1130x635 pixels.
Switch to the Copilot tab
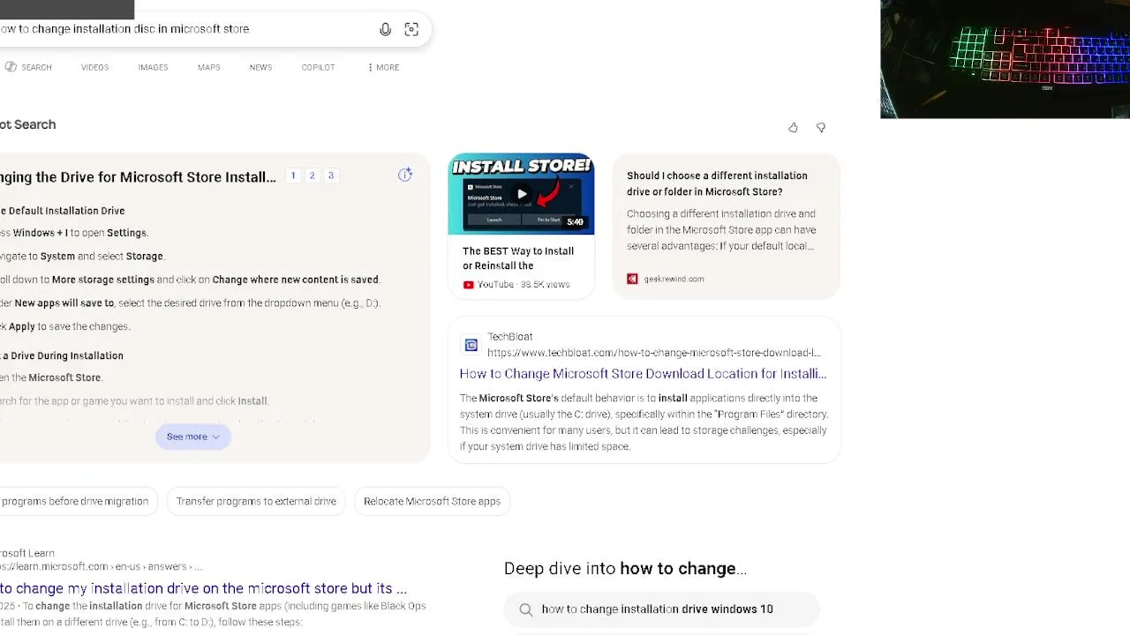[318, 67]
